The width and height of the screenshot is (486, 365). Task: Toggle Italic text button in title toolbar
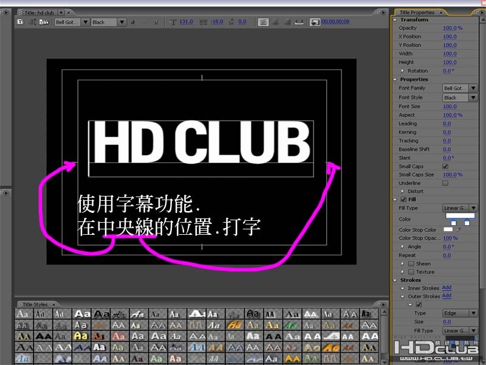coord(145,22)
